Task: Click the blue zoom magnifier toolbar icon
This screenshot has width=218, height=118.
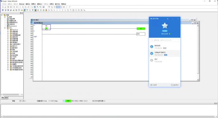Action: point(35,7)
